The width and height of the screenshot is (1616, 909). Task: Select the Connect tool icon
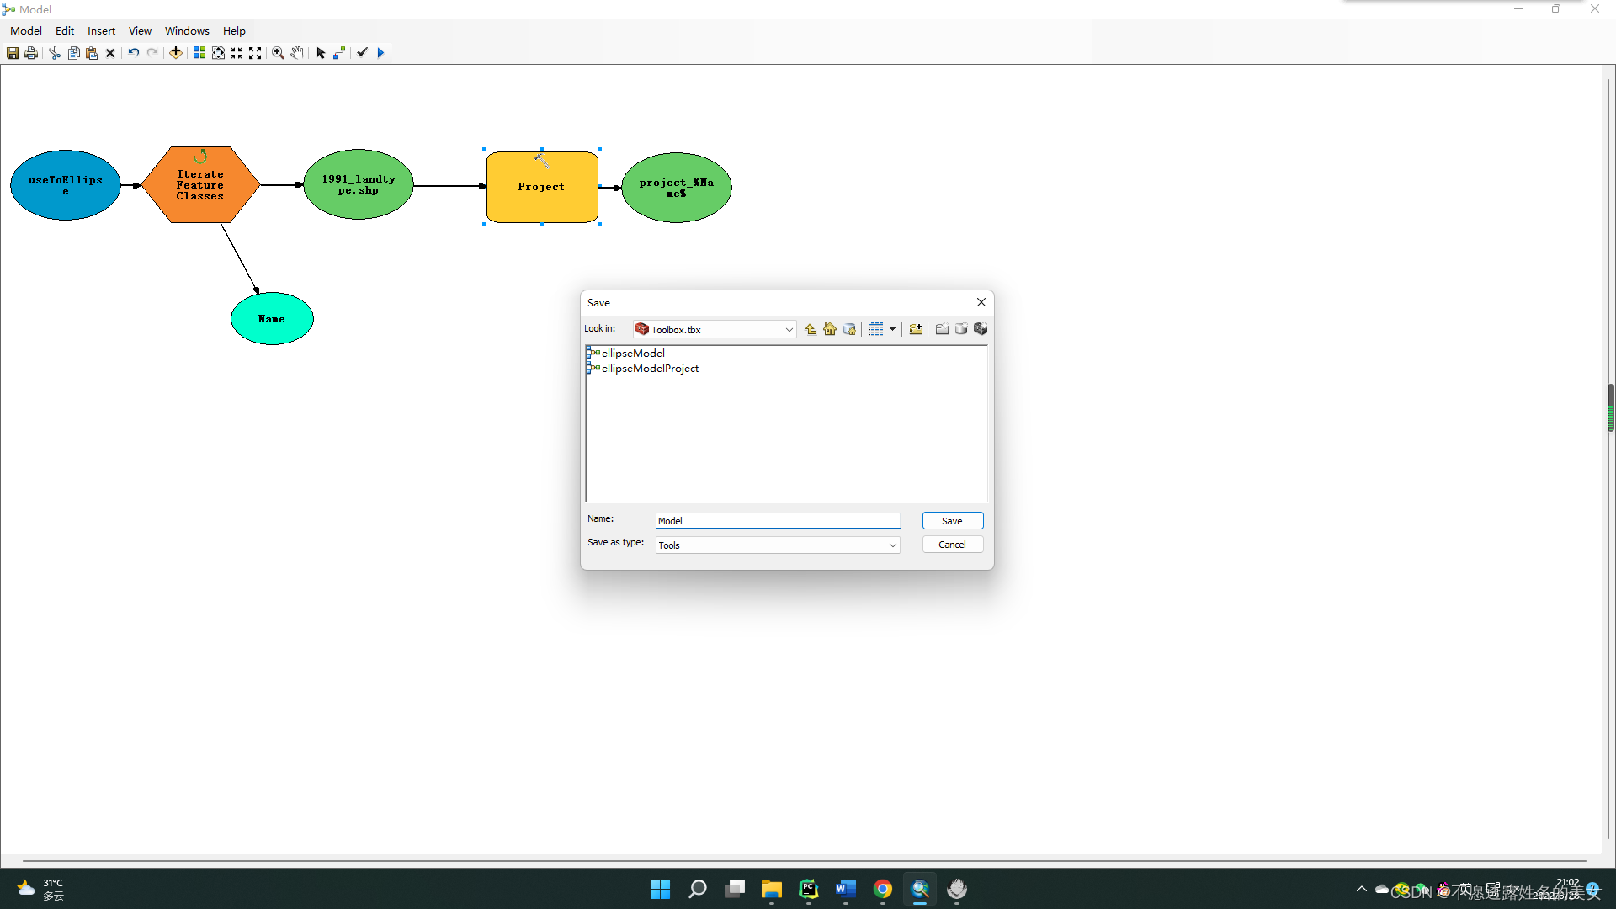pyautogui.click(x=338, y=52)
